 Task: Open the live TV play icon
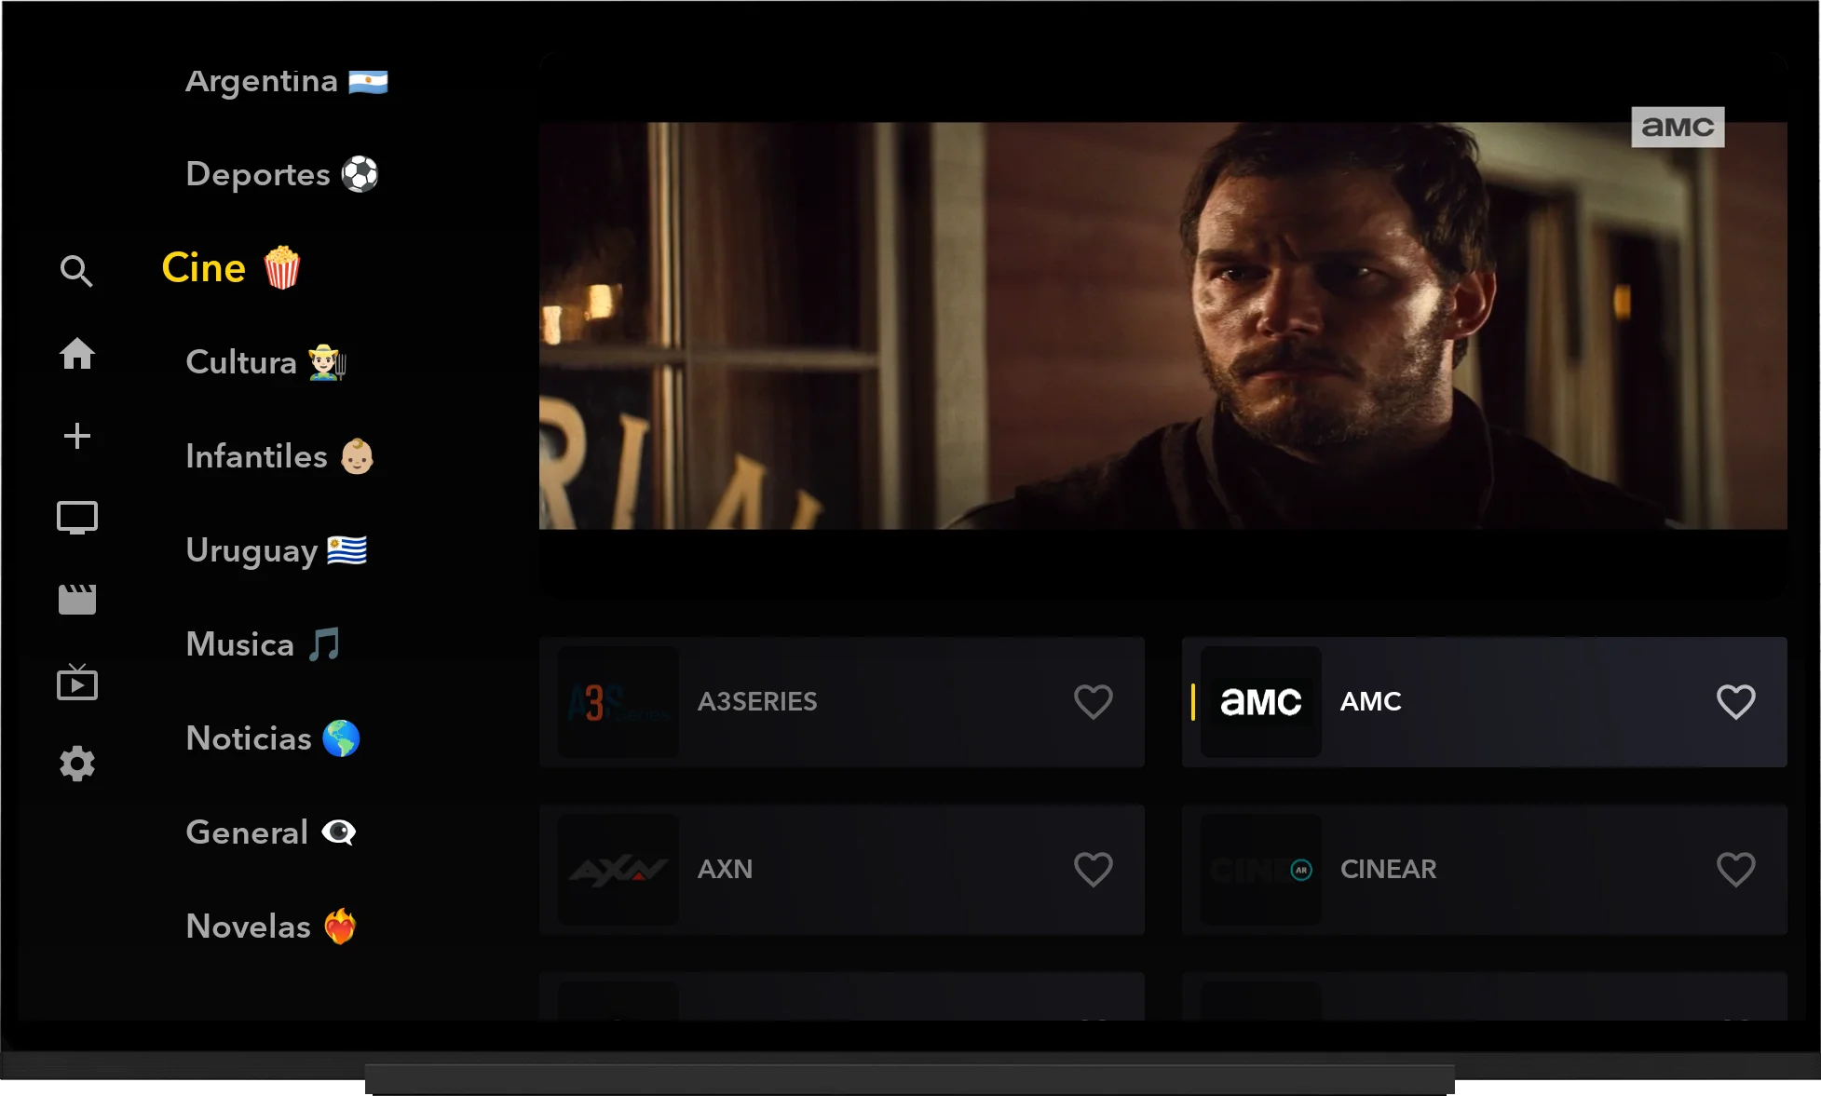[x=77, y=683]
